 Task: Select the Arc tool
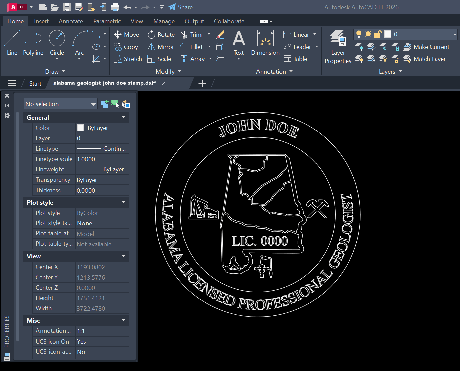79,43
